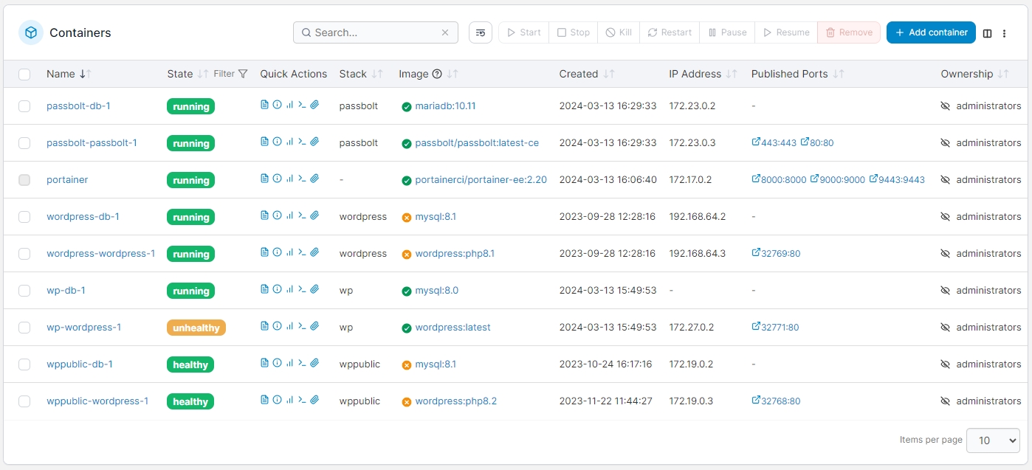Open the three-dot table options menu
The image size is (1032, 470).
[x=1004, y=33]
